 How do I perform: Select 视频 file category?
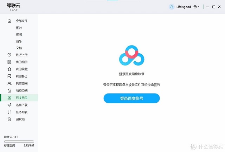(x=19, y=35)
